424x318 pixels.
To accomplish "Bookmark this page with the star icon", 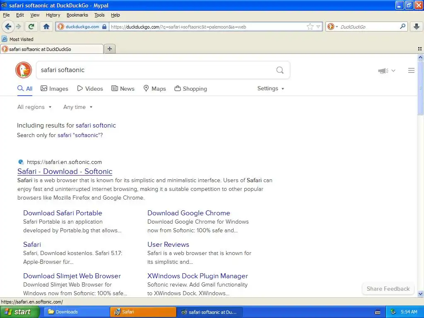I will click(310, 26).
